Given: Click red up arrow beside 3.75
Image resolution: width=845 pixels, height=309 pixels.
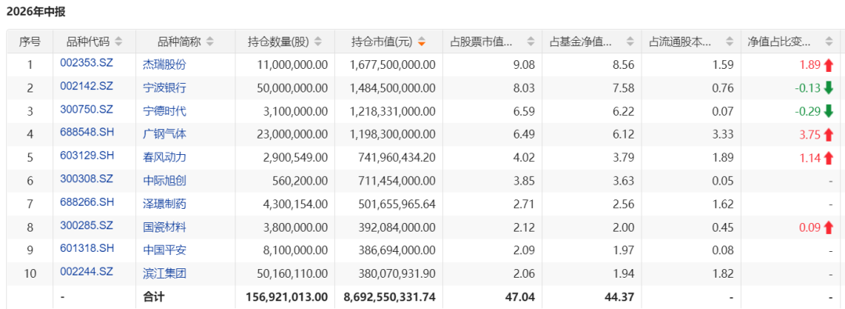Looking at the screenshot, I should pyautogui.click(x=829, y=135).
